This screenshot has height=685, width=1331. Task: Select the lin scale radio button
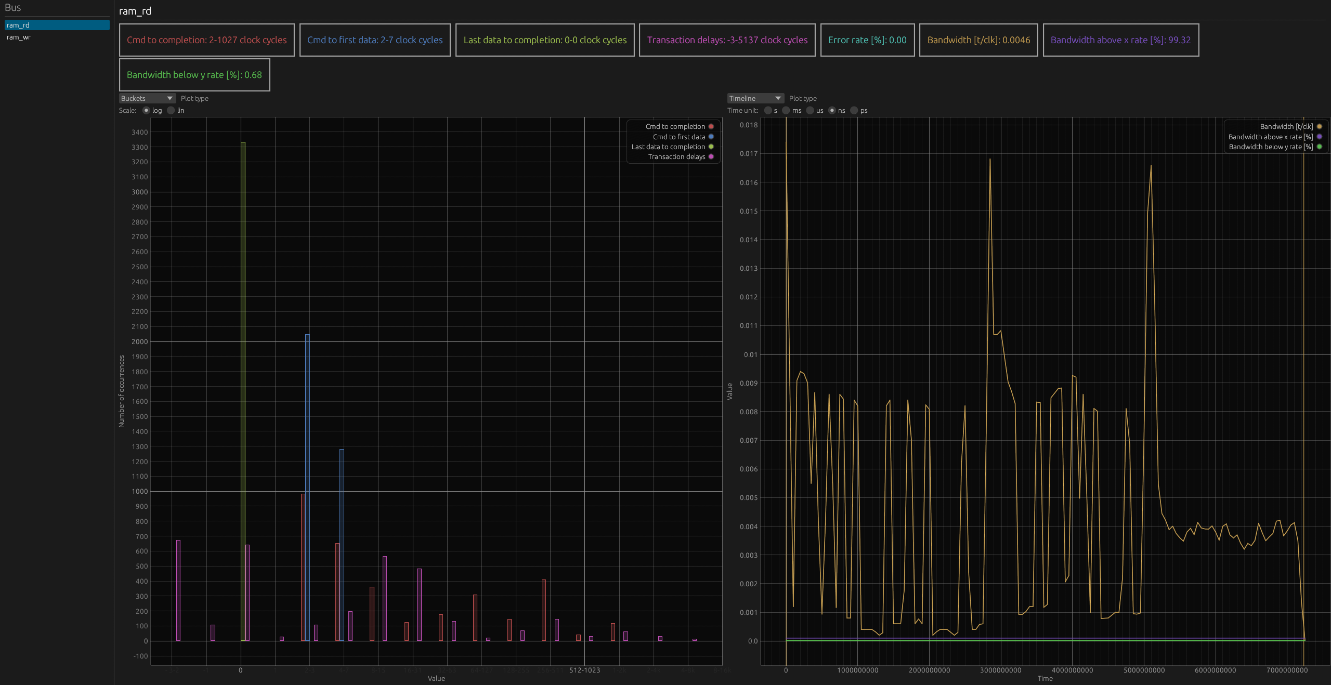171,110
